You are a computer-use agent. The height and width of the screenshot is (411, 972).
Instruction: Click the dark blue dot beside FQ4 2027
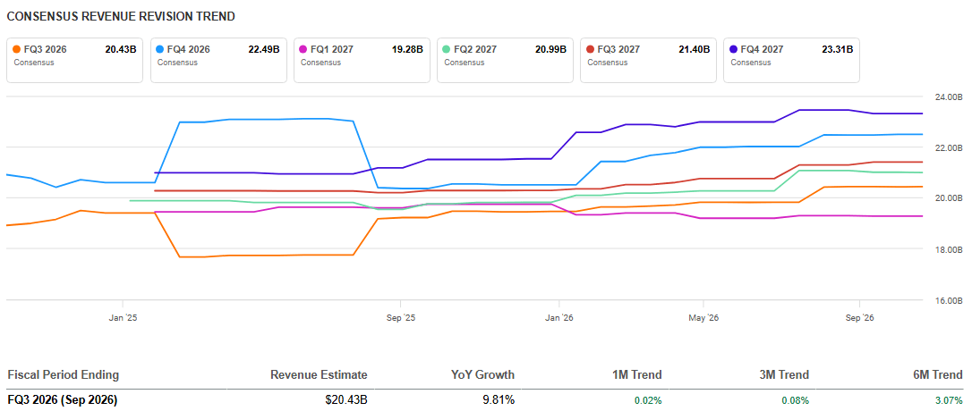733,50
